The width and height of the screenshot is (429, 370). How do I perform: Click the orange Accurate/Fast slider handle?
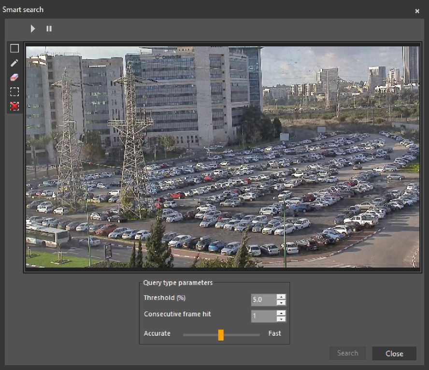pos(221,335)
